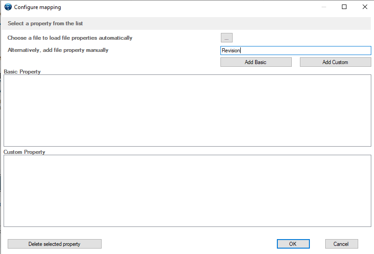Open file browser with the ellipsis button

(x=227, y=38)
